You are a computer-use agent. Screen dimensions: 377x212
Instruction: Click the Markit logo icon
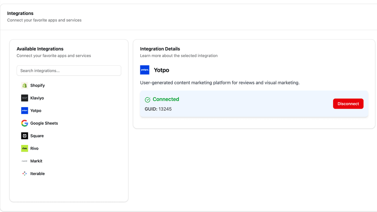pos(24,161)
